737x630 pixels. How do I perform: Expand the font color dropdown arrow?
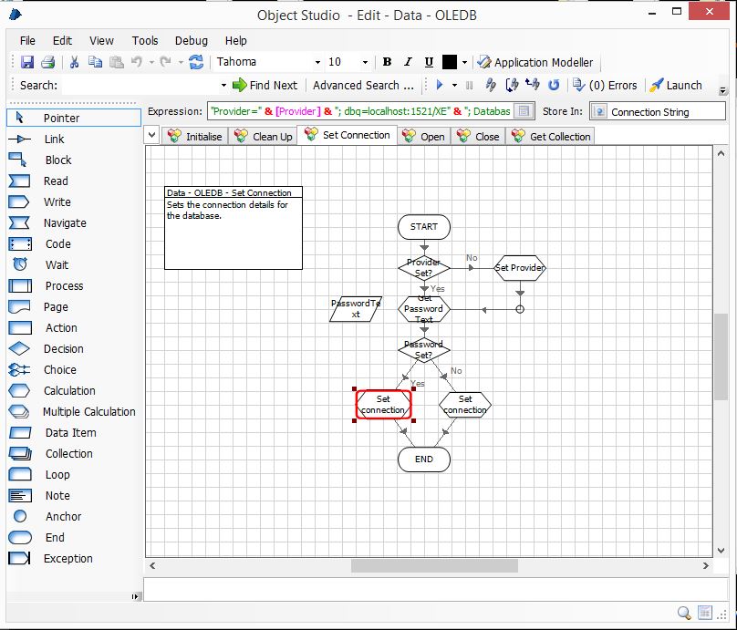[x=464, y=63]
